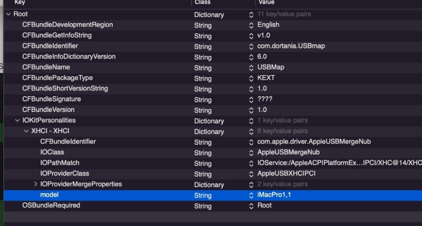
Task: Open type stepper for CFBundleName row
Action: pyautogui.click(x=251, y=68)
